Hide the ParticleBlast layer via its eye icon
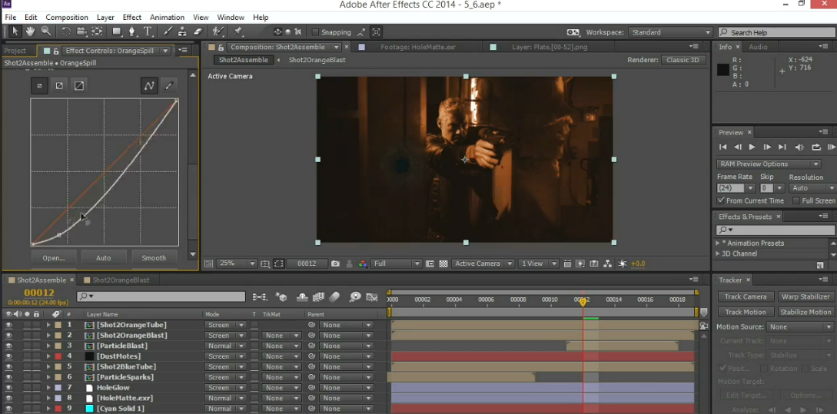 pos(8,346)
